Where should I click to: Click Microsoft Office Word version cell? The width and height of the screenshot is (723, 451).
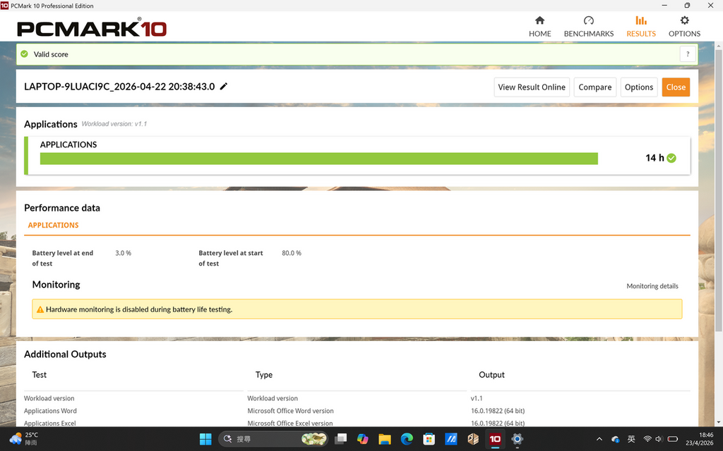(x=290, y=411)
